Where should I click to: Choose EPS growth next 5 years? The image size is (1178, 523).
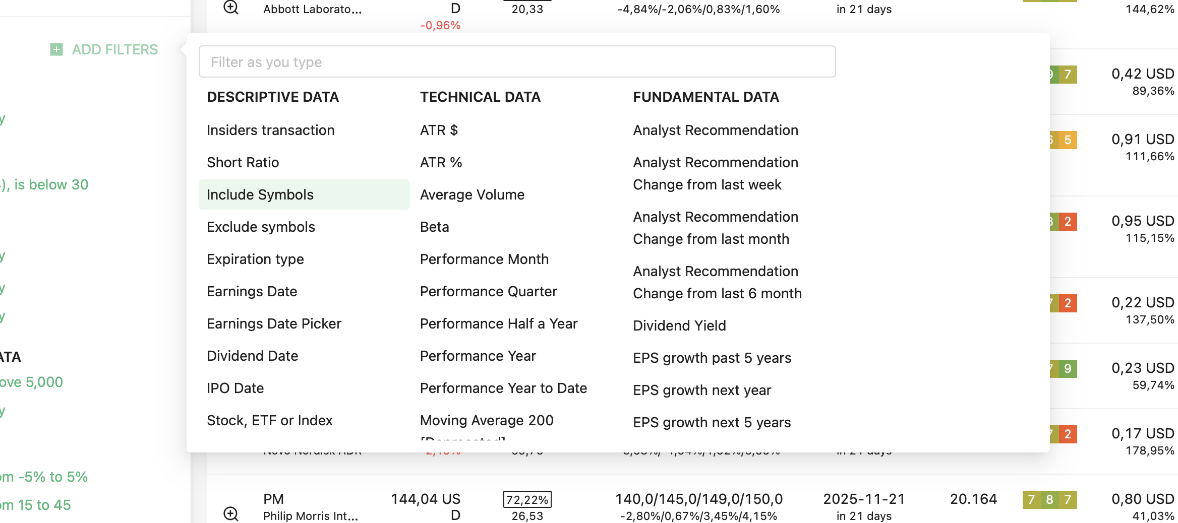(712, 422)
